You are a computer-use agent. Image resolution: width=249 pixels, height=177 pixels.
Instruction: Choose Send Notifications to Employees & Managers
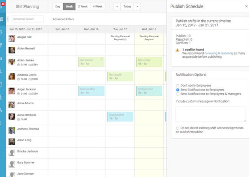tap(178, 94)
